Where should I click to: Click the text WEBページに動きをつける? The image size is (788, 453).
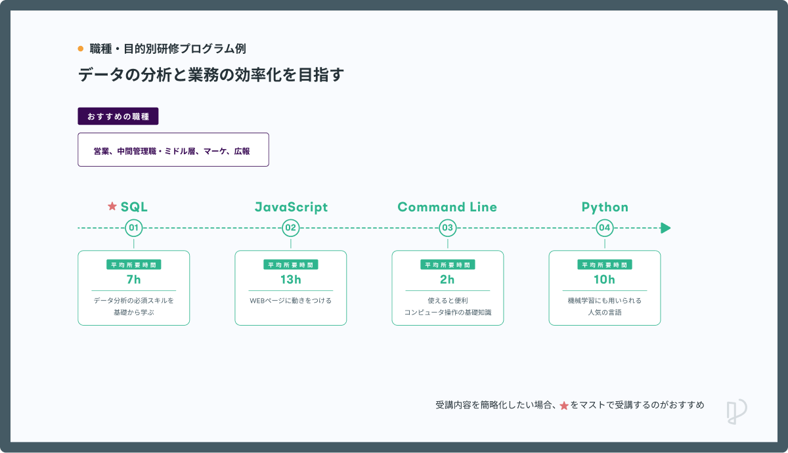coord(291,301)
